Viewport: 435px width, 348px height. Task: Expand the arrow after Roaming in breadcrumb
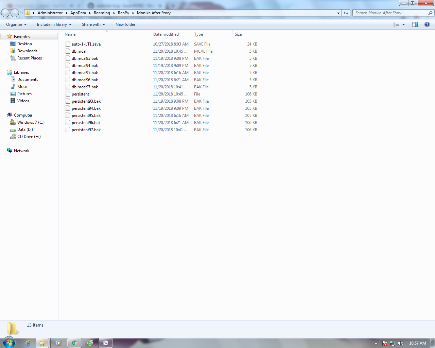coord(114,13)
